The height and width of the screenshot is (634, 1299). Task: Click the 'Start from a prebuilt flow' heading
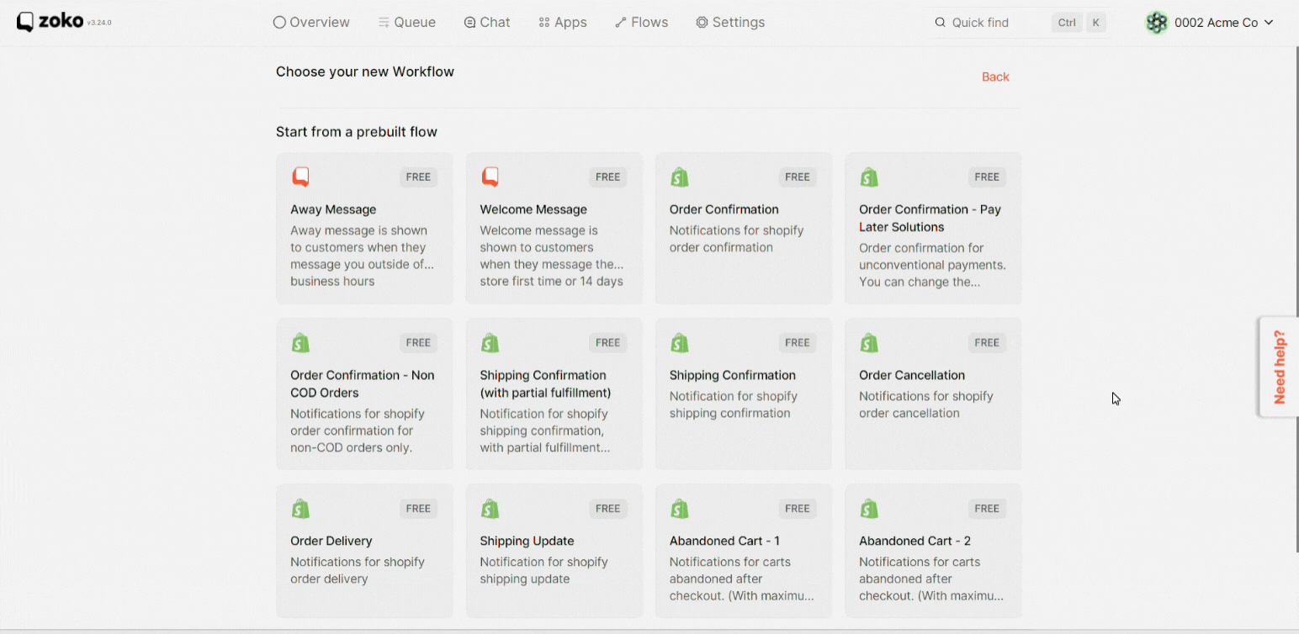pos(357,132)
